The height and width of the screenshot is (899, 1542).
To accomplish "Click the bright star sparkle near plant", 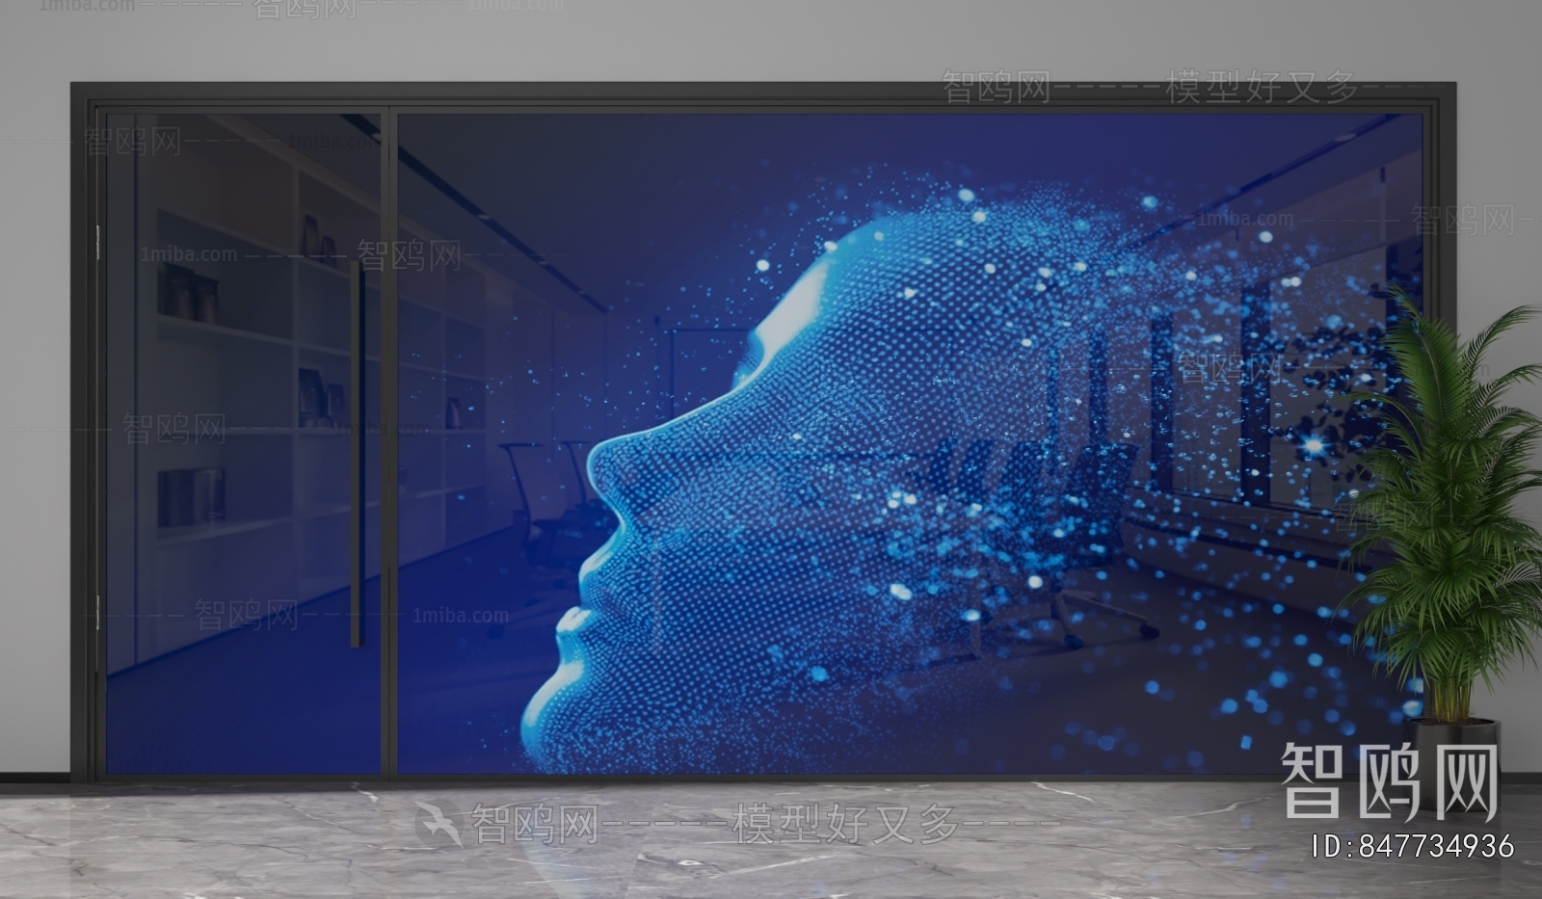I will [1315, 445].
